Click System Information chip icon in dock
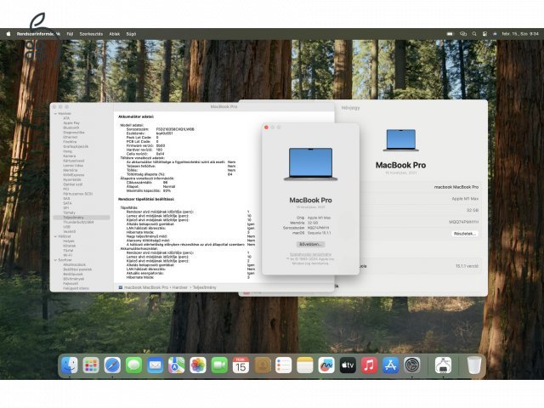The width and height of the screenshot is (544, 408). pos(443,365)
